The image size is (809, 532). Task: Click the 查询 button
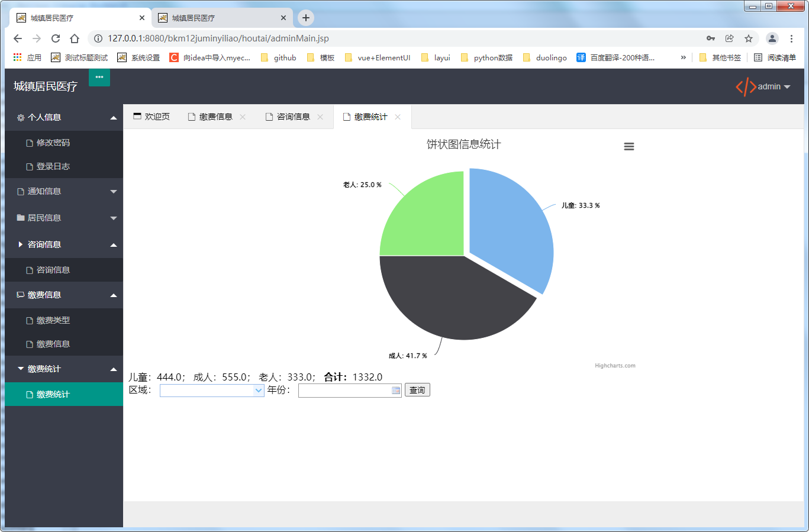[417, 390]
